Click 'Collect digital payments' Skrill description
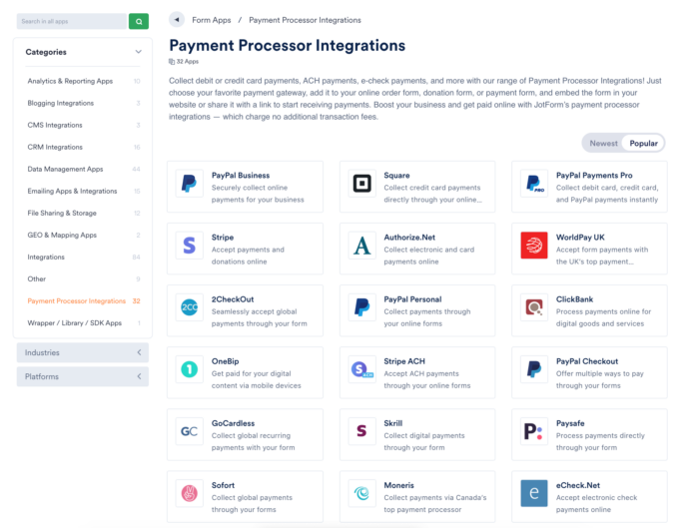Viewport: 699px width, 528px height. point(424,435)
